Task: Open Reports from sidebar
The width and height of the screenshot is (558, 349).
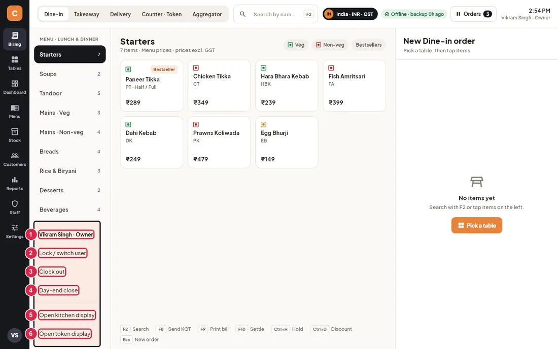Action: 15,184
